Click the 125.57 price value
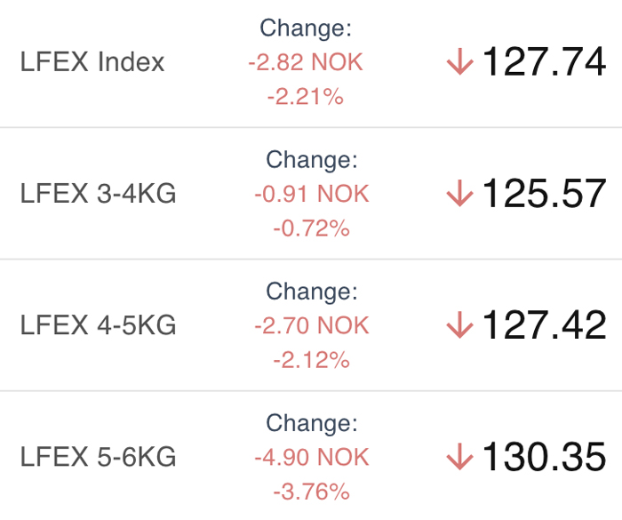The height and width of the screenshot is (520, 622). coord(544,193)
